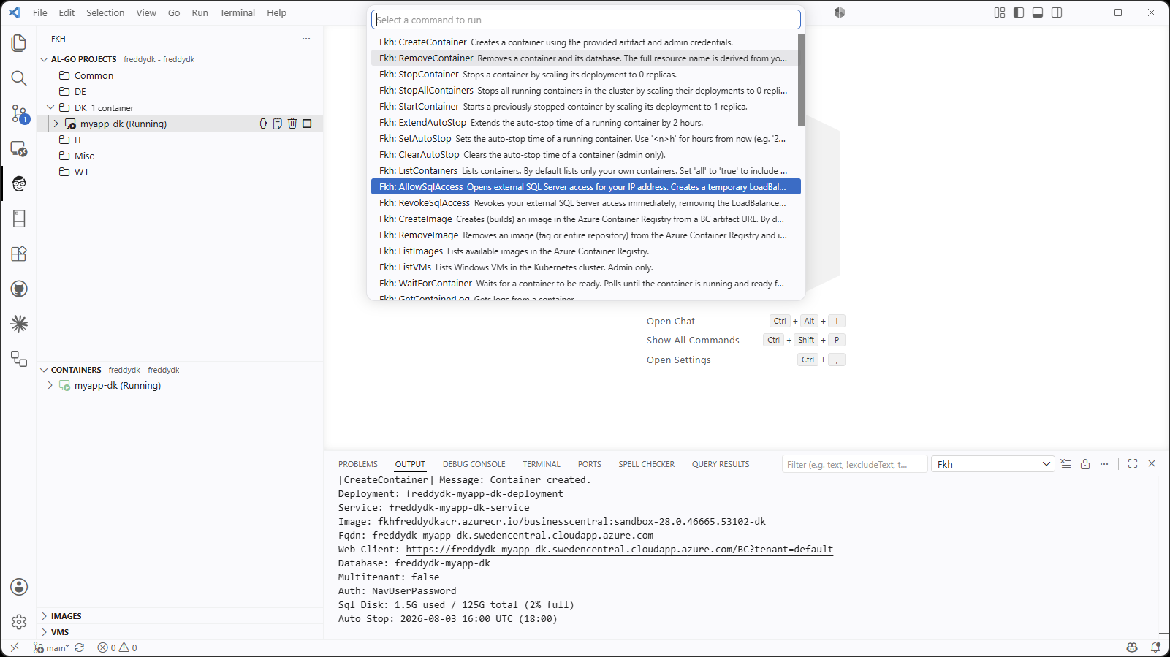Click the starburst icon in activity bar
Viewport: 1170px width, 657px height.
[19, 324]
